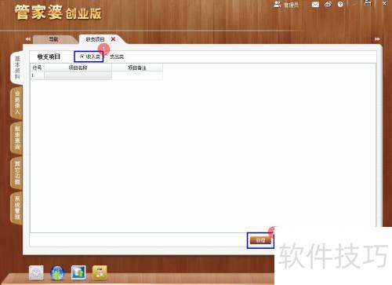Viewport: 392px width, 285px height.
Task: Select row number 1 in grid
Action: click(x=37, y=75)
